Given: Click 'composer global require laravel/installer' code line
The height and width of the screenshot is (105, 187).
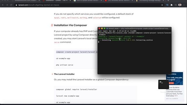Looking at the screenshot, I should (x=77, y=90).
